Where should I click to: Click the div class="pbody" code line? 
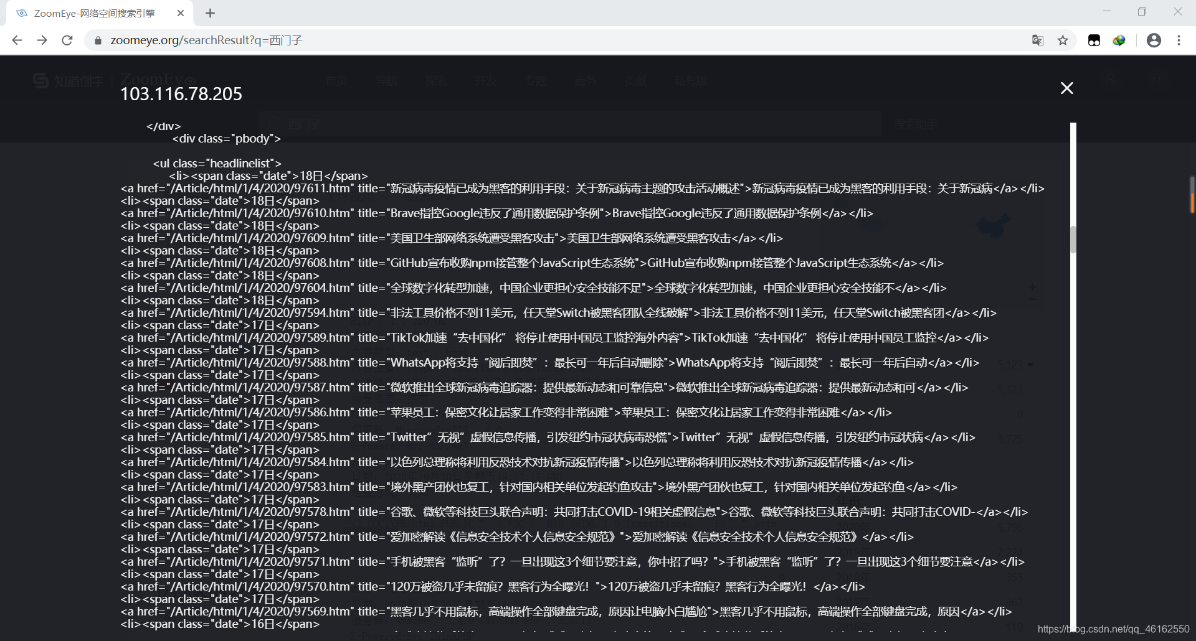pyautogui.click(x=227, y=139)
